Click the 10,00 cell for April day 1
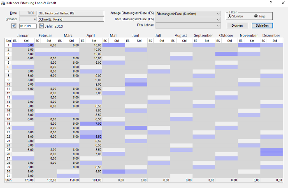Viewport: 288px width, 188px height. click(91, 45)
